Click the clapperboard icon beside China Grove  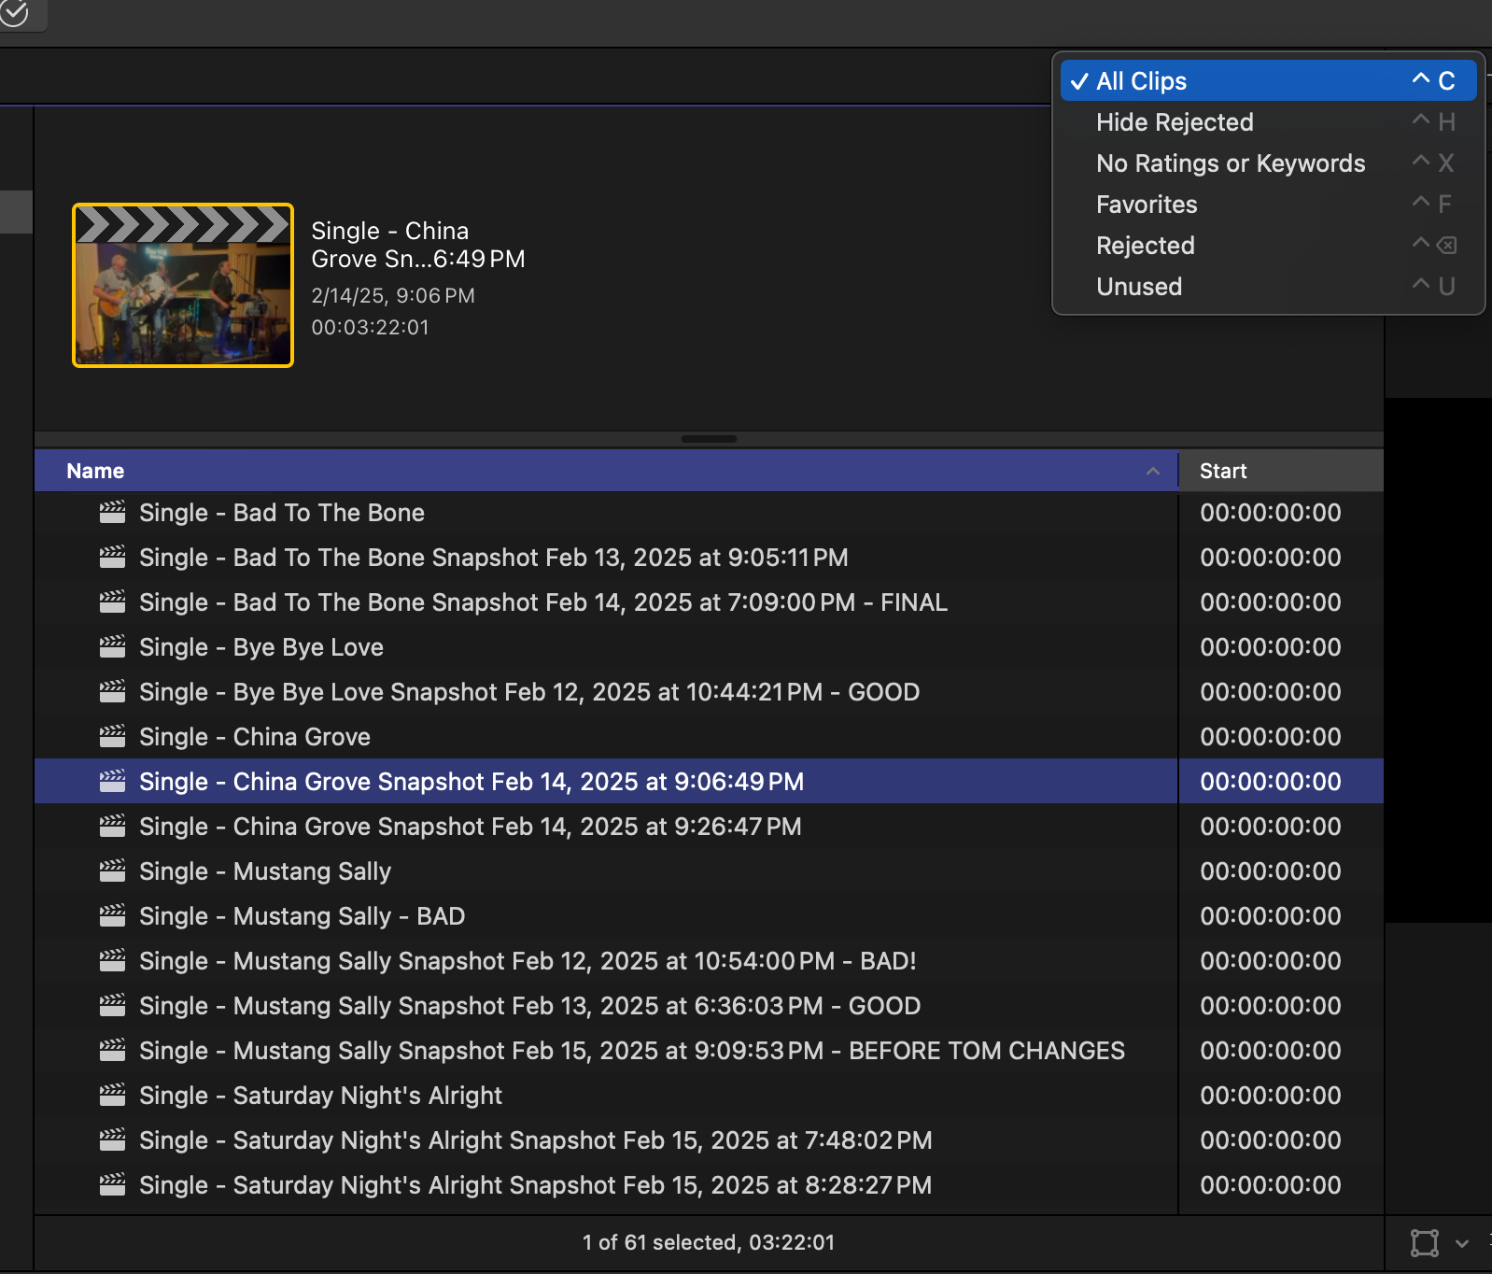point(112,737)
